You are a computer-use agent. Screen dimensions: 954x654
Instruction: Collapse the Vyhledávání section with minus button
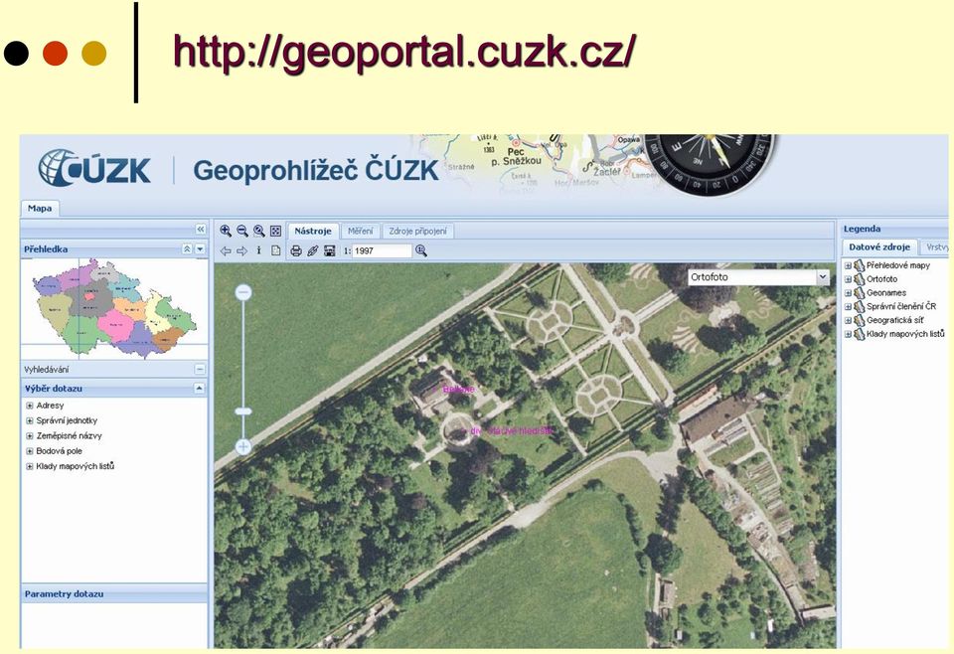(200, 370)
